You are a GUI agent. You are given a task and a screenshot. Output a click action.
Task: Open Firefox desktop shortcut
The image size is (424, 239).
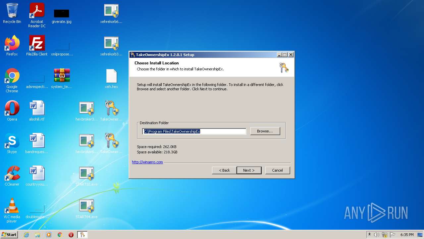[x=12, y=46]
